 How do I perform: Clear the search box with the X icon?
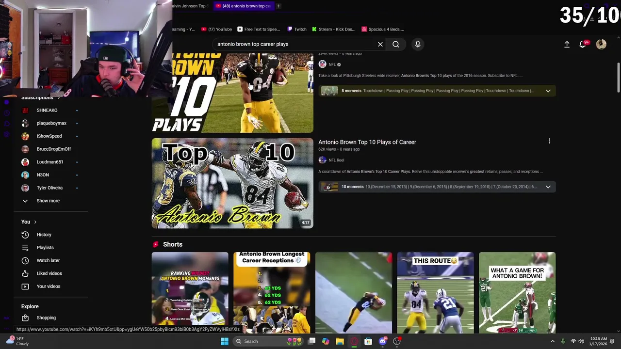380,44
